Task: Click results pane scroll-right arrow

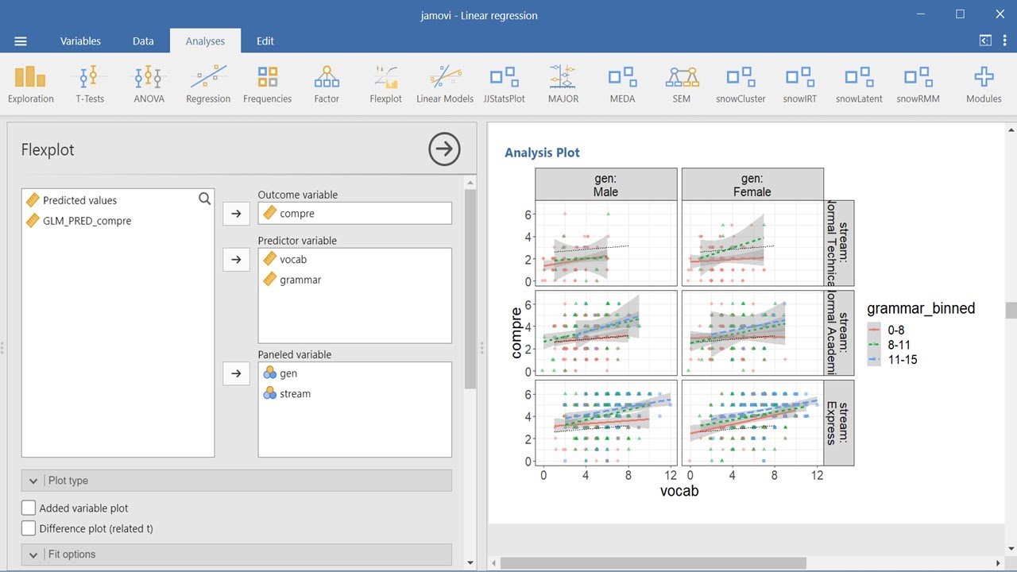Action: pyautogui.click(x=998, y=563)
